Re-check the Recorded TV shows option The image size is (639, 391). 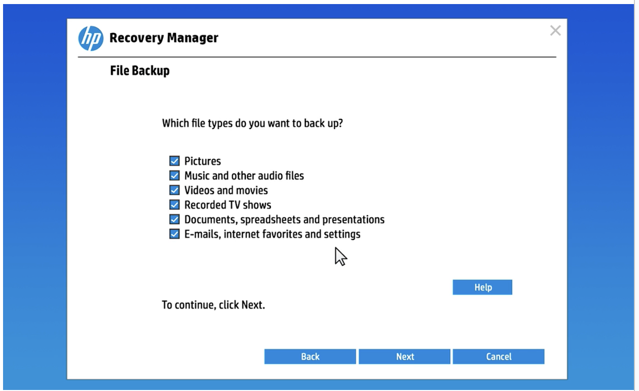coord(174,204)
